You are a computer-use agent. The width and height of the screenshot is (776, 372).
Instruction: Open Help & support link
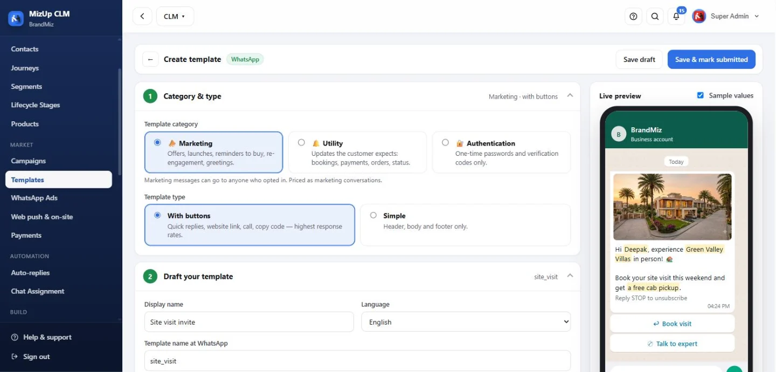coord(41,337)
